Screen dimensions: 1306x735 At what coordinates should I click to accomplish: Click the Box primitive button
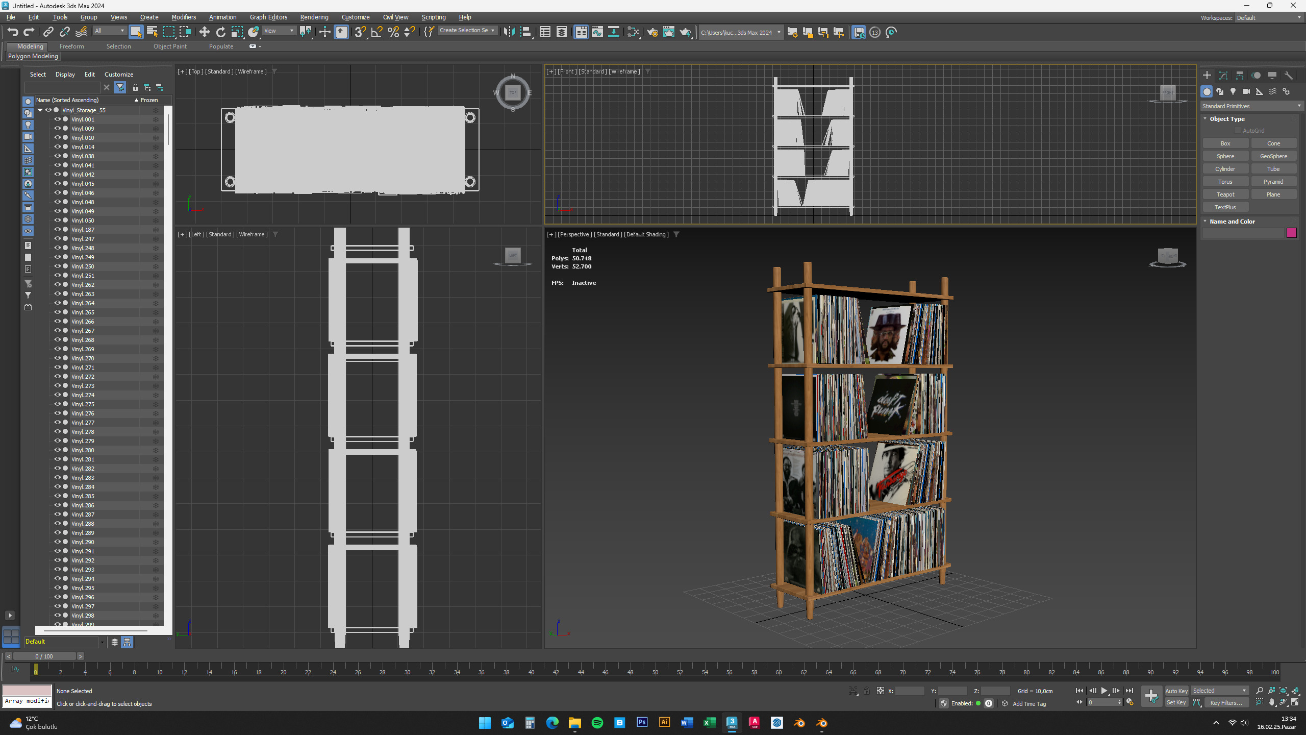click(1225, 143)
